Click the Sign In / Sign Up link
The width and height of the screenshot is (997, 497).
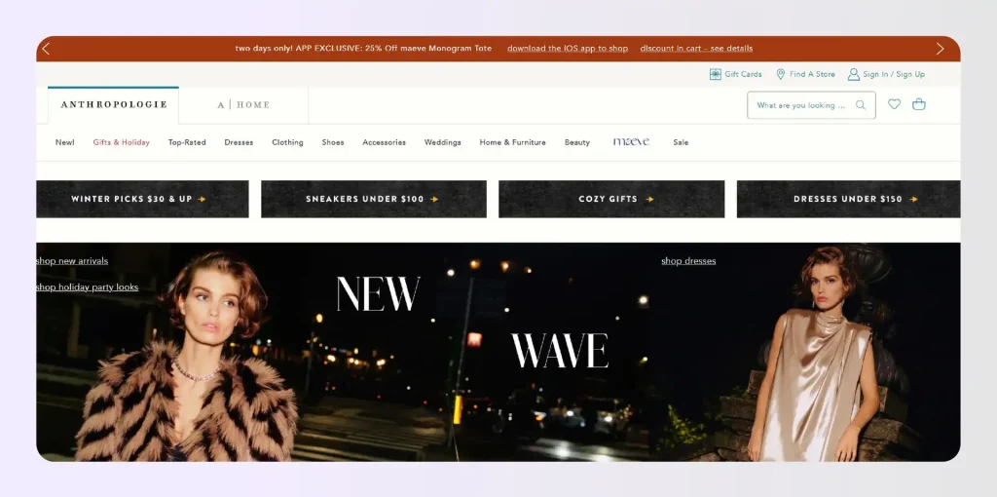894,74
